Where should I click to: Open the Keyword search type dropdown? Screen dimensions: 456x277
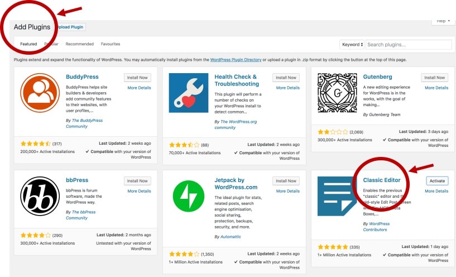[352, 45]
